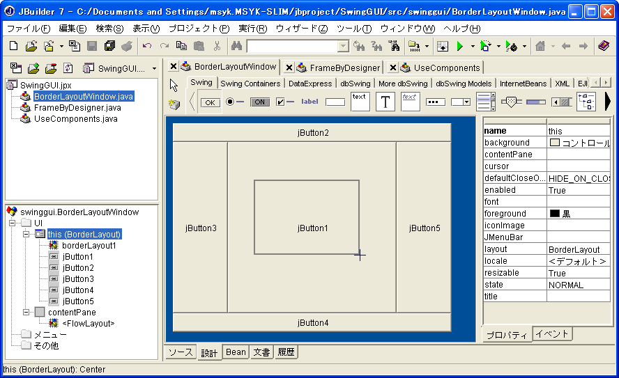Click the binoculars Find icon
Image resolution: width=619 pixels, height=378 pixels.
pyautogui.click(x=236, y=47)
